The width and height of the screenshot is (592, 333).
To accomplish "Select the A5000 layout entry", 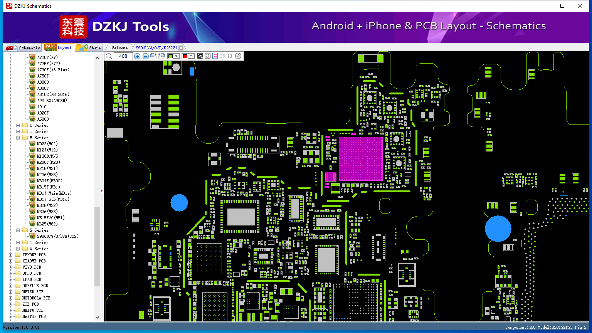I will click(43, 119).
